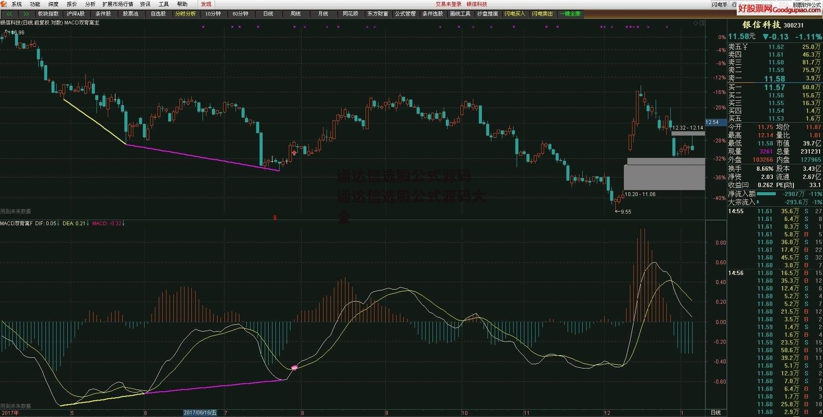Click the red S marker on chart

(275, 218)
